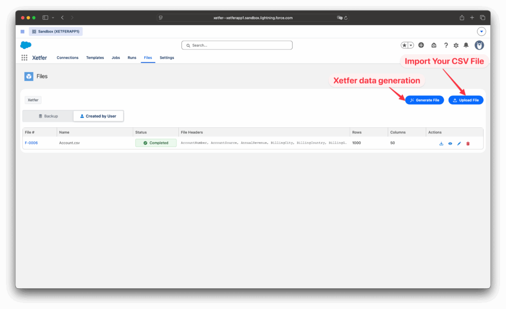The height and width of the screenshot is (309, 506).
Task: Expand the browser sidebar dropdown chevron
Action: pos(53,18)
